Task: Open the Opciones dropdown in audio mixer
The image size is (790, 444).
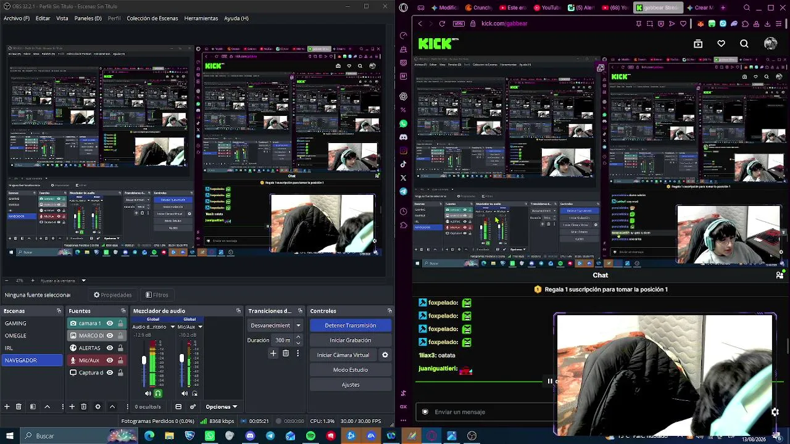Action: [221, 406]
